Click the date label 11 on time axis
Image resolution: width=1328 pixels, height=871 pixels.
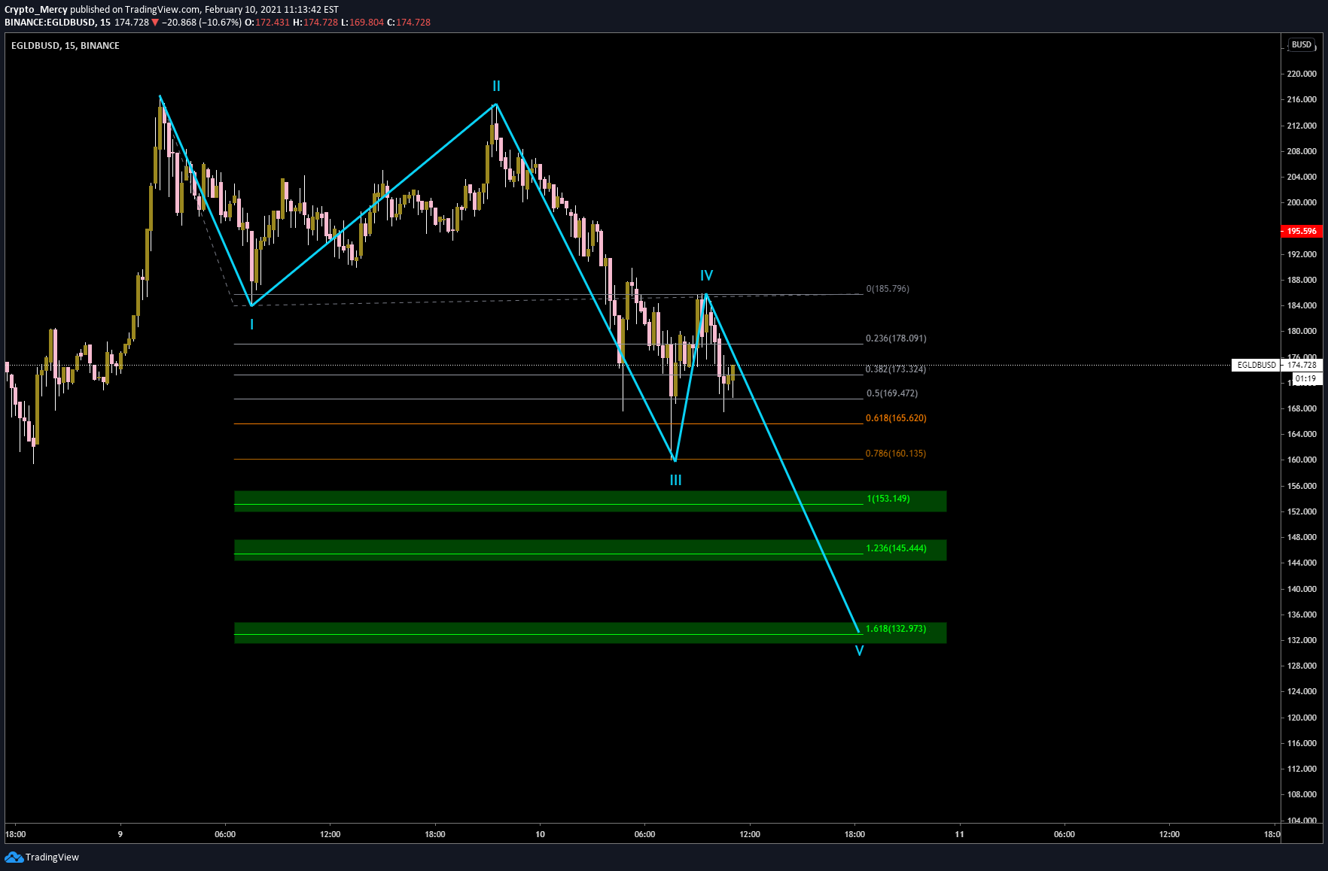pos(959,834)
